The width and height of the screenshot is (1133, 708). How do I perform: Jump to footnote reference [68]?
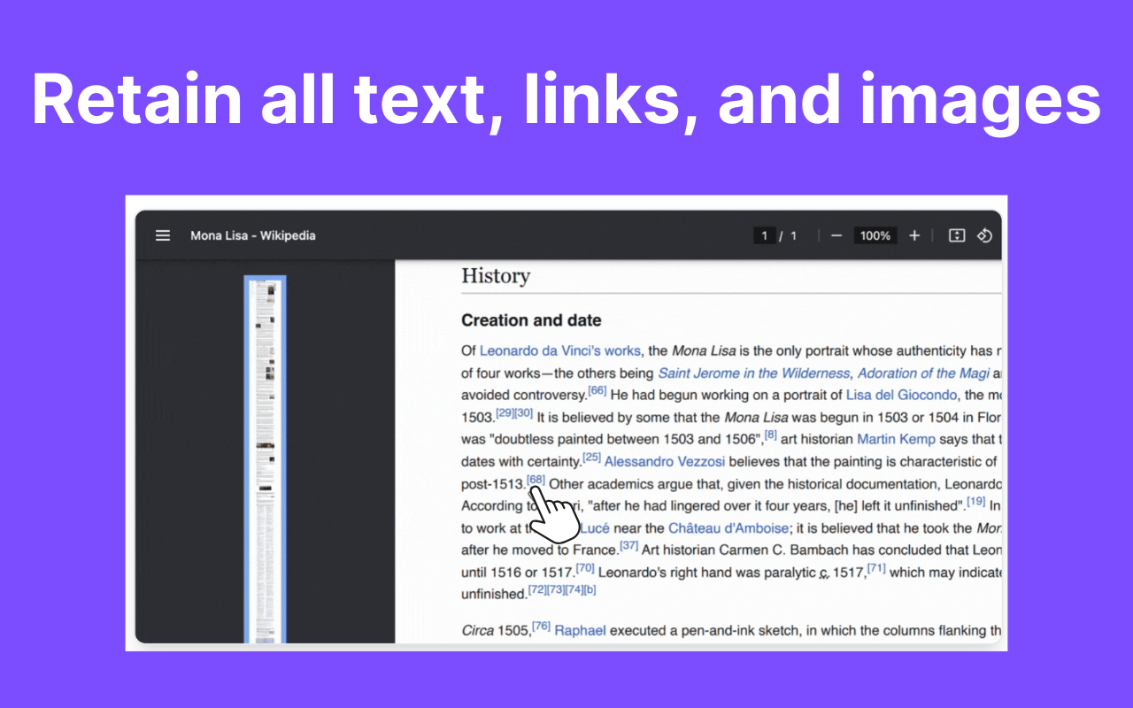[536, 479]
